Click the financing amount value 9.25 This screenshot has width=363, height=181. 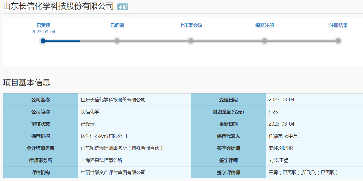tap(273, 112)
